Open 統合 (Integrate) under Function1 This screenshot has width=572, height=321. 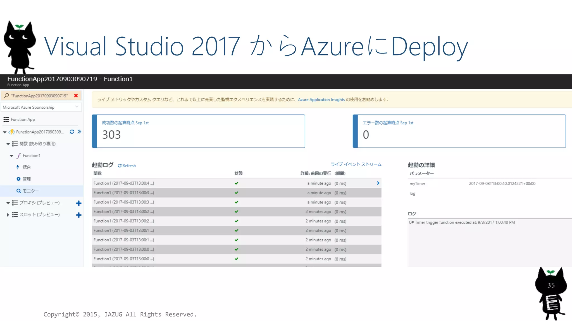[x=27, y=167]
